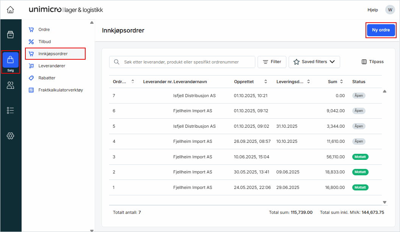Expand the Saved filters dropdown
Image resolution: width=400 pixels, height=232 pixels.
click(314, 62)
